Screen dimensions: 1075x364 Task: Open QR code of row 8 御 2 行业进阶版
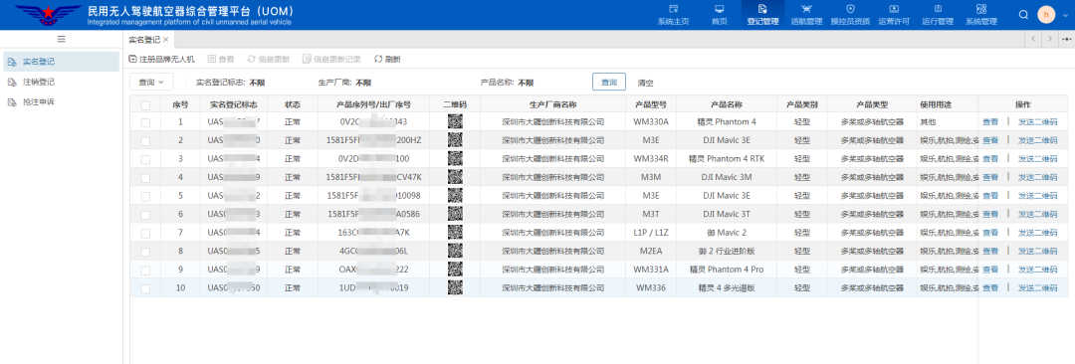455,251
